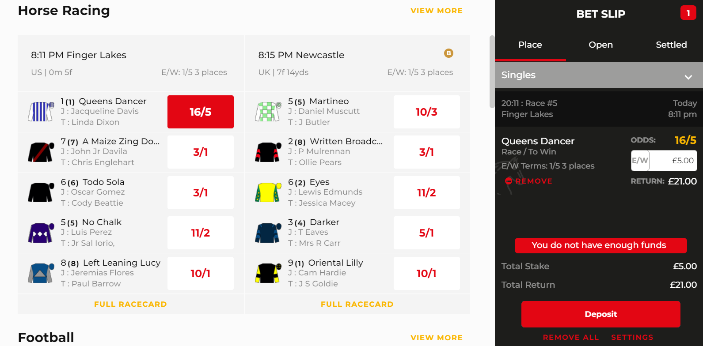Select Martineo 10/3 odds
Screen dimensions: 703x346
click(426, 112)
